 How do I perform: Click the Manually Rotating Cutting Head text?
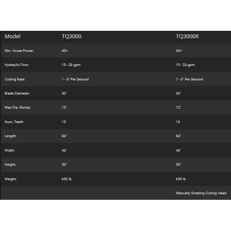201,193
